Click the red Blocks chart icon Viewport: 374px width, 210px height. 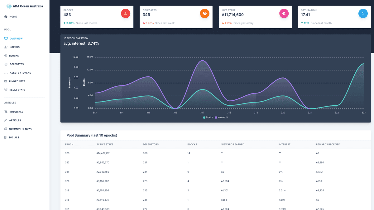[126, 13]
